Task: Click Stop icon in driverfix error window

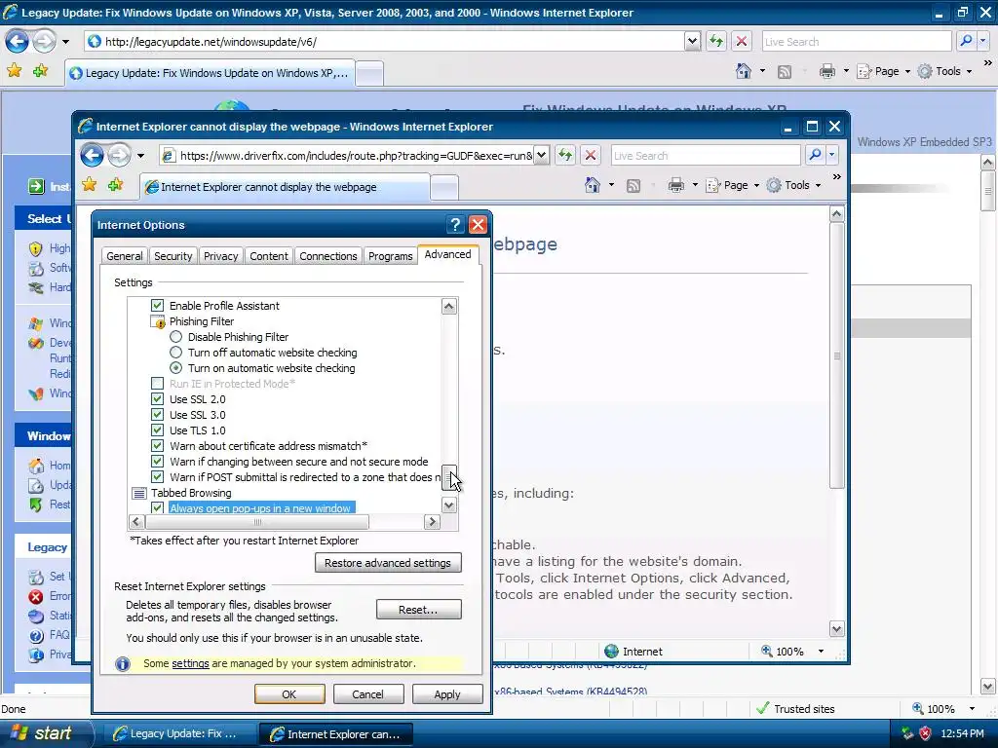Action: tap(591, 155)
